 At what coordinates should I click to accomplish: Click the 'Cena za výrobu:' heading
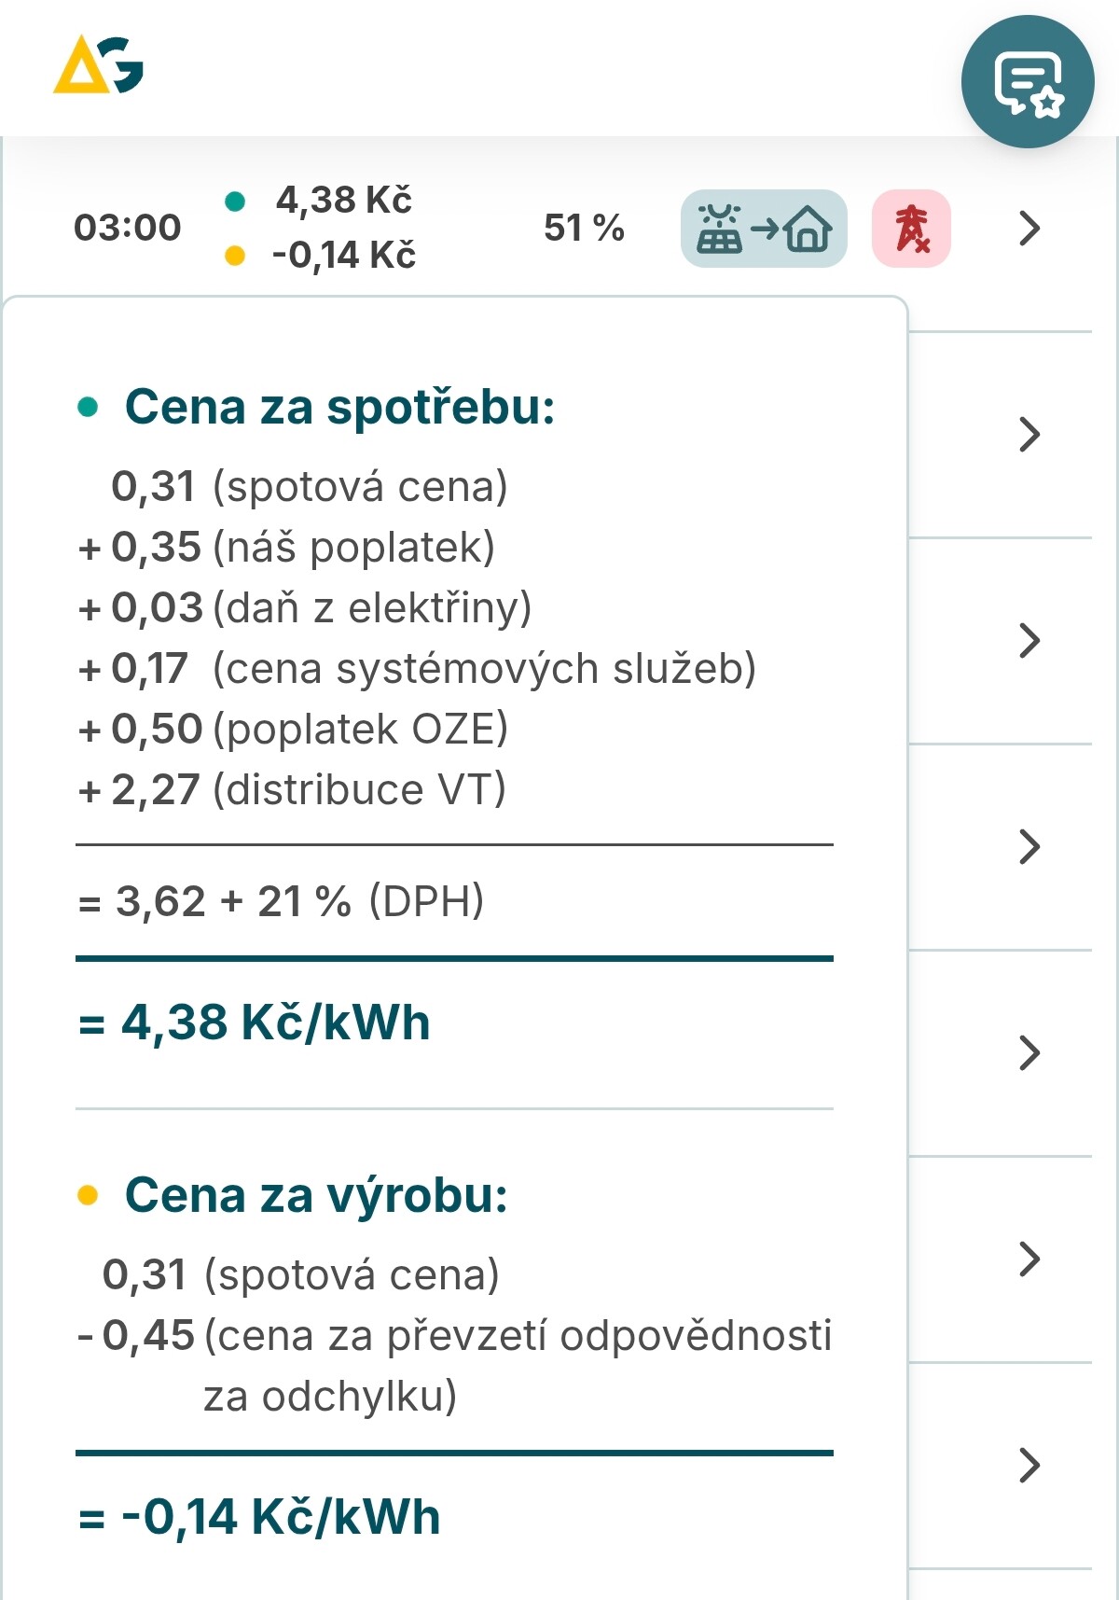pyautogui.click(x=316, y=1195)
